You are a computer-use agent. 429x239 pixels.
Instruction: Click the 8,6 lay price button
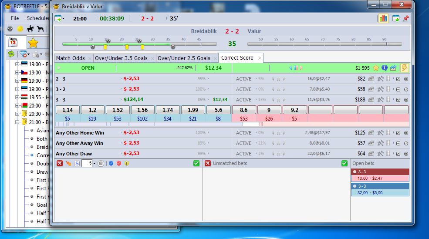pyautogui.click(x=244, y=110)
